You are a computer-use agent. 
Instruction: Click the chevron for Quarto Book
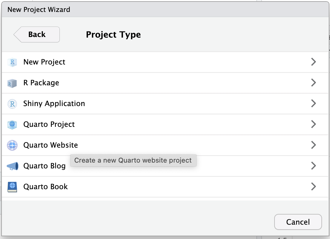(313, 187)
